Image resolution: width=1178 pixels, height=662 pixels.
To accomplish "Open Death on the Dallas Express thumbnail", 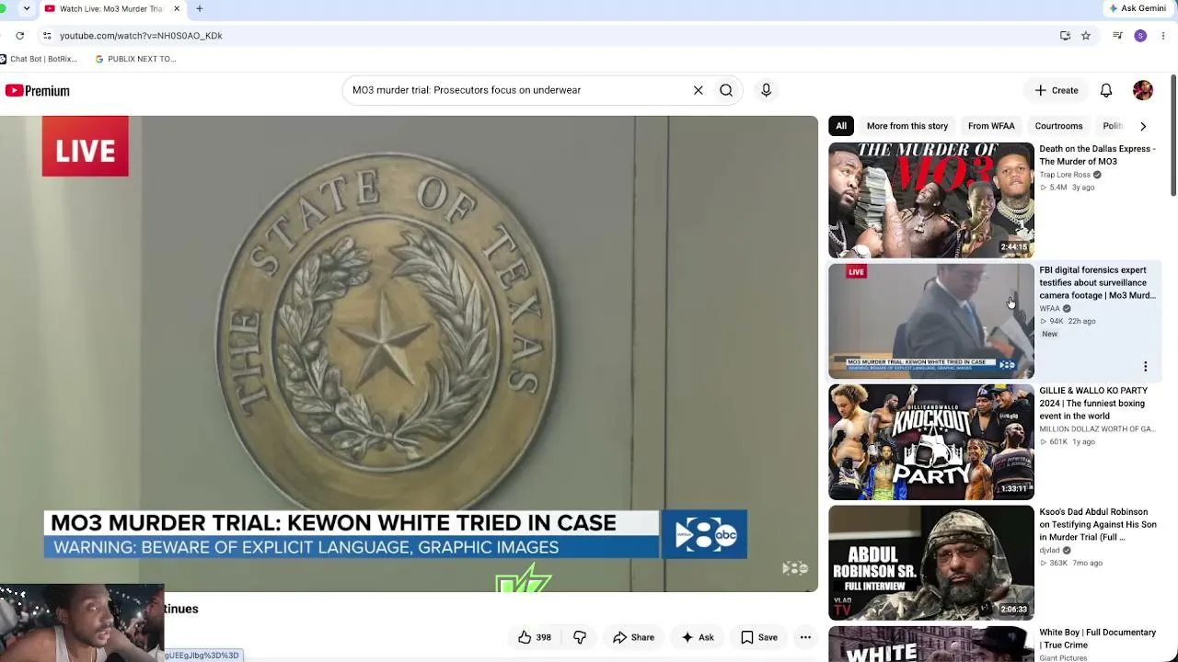I will (x=931, y=200).
